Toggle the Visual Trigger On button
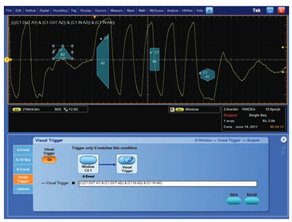This screenshot has height=222, width=292. (49, 160)
